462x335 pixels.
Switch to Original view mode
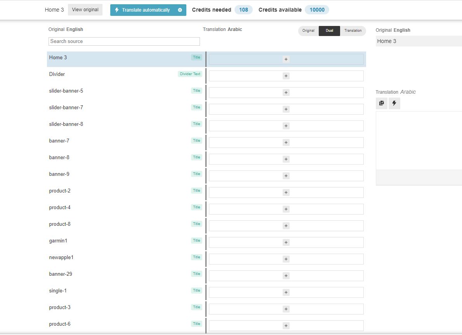pos(308,31)
